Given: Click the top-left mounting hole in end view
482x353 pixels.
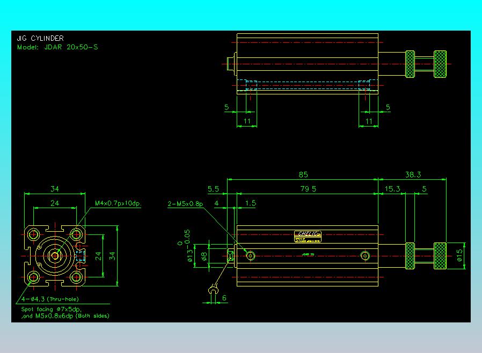Looking at the screenshot, I should coord(33,235).
